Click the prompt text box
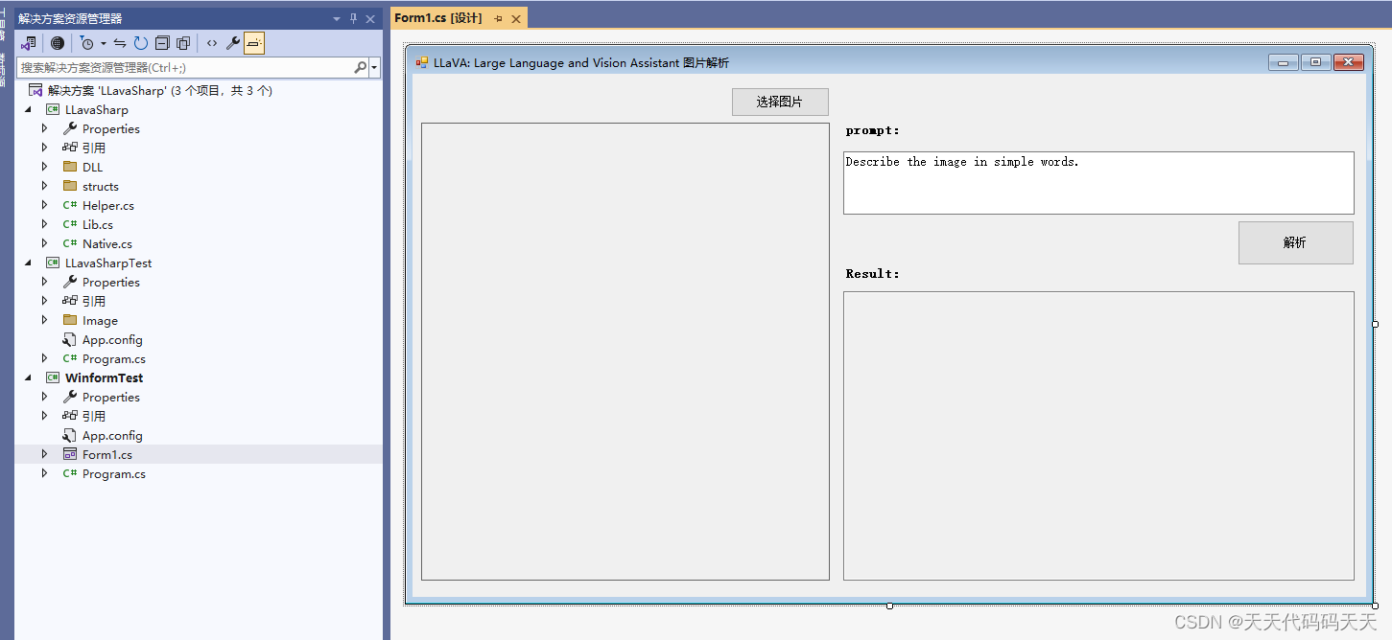Viewport: 1392px width, 640px height. [1098, 183]
